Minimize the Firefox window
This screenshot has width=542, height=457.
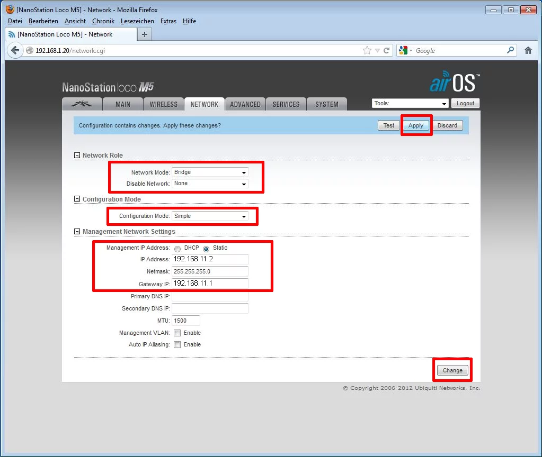click(x=493, y=10)
